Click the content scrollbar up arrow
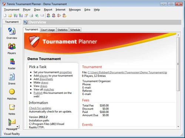 [178, 35]
